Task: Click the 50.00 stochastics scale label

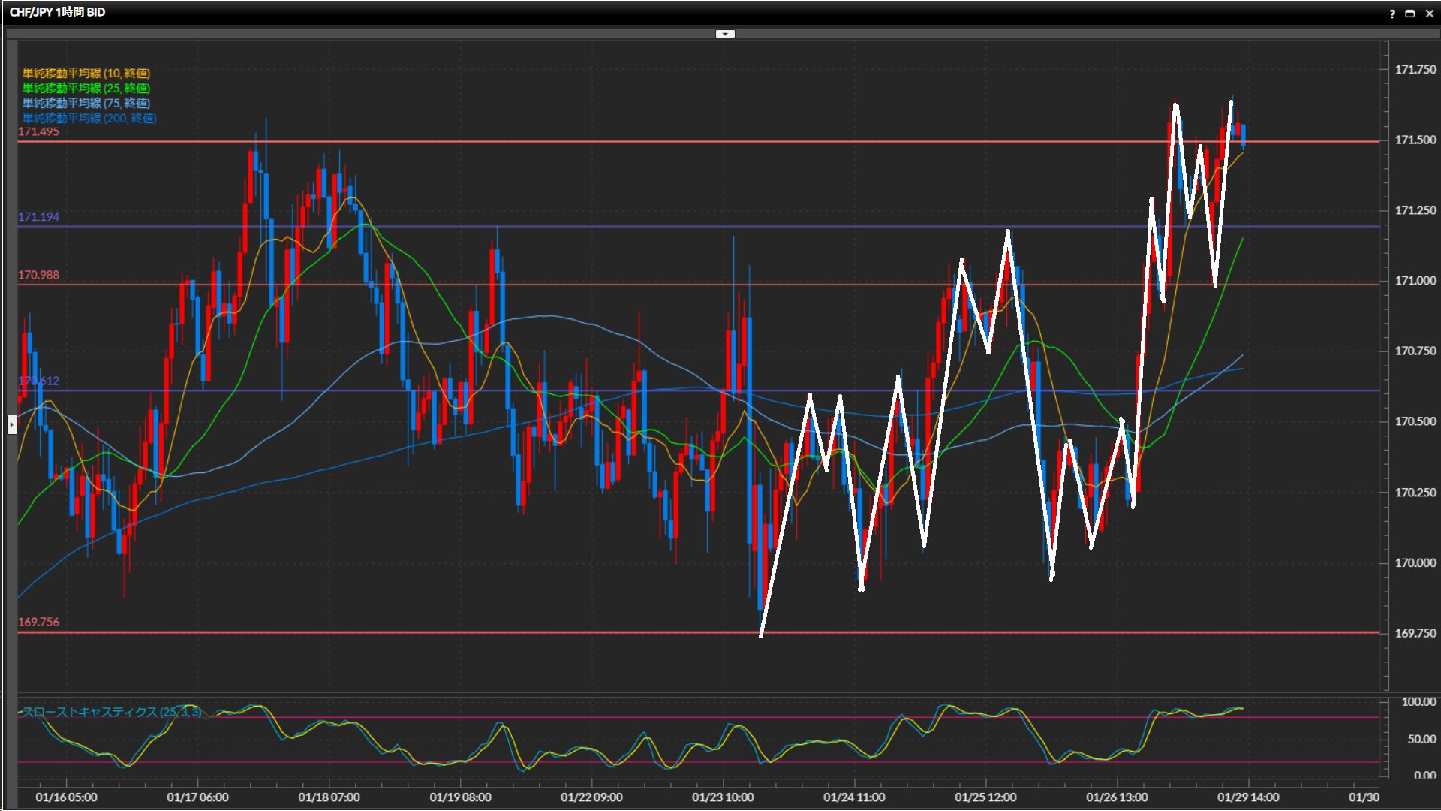Action: click(1421, 739)
